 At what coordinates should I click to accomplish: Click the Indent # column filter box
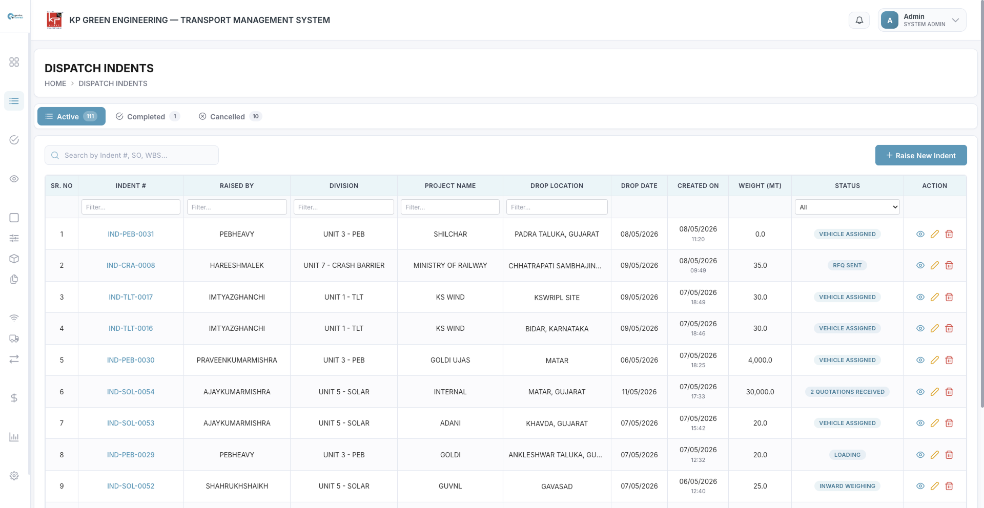pyautogui.click(x=131, y=207)
